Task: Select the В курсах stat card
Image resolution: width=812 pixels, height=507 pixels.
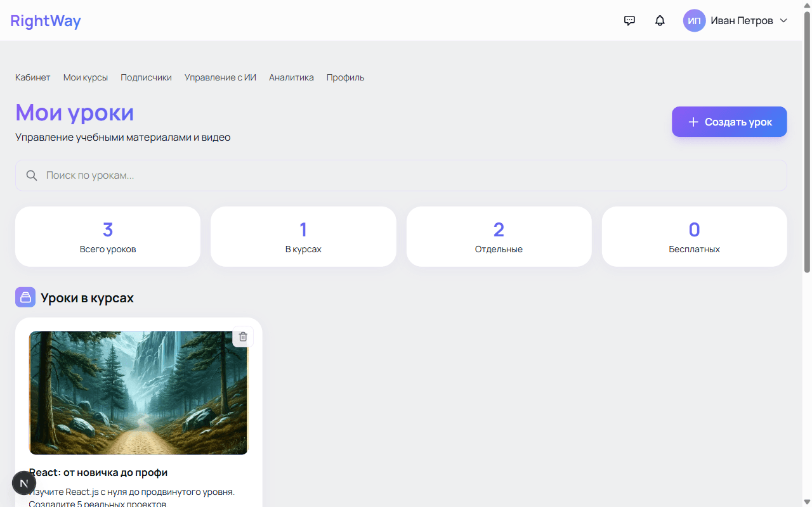Action: (303, 236)
